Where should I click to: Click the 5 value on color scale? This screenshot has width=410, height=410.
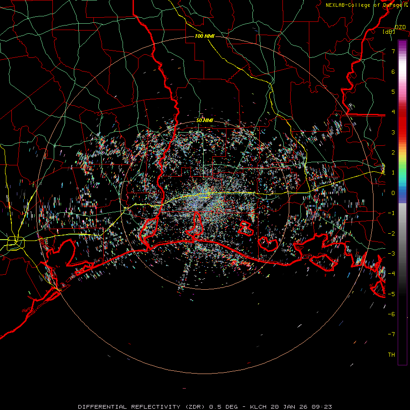[393, 92]
